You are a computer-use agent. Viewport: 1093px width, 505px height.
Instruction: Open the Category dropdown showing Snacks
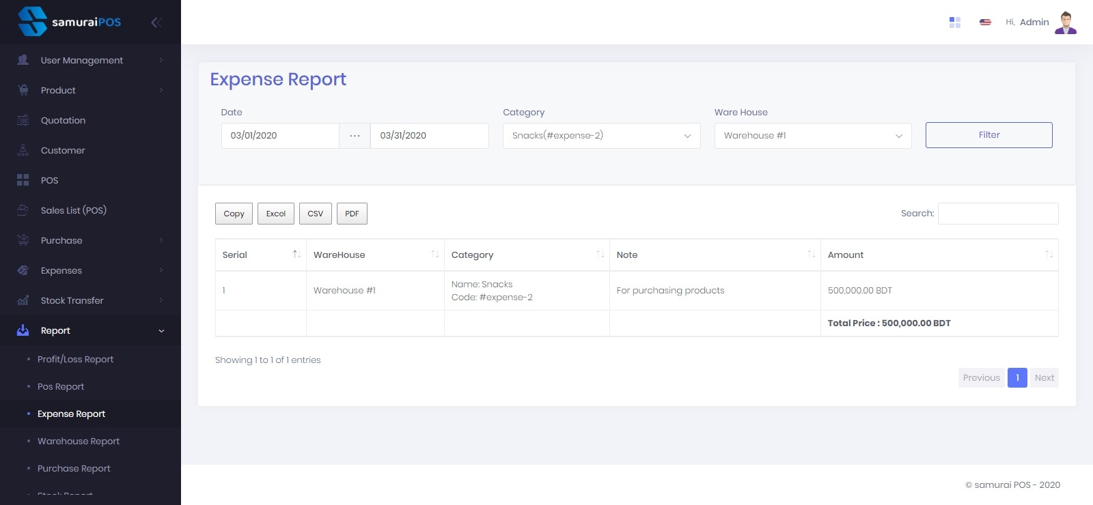(x=601, y=136)
